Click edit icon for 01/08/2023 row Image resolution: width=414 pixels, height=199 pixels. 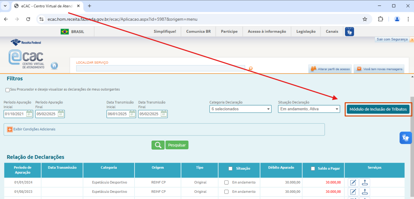click(x=353, y=192)
